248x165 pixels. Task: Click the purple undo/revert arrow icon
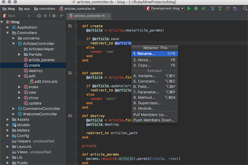pos(235,9)
